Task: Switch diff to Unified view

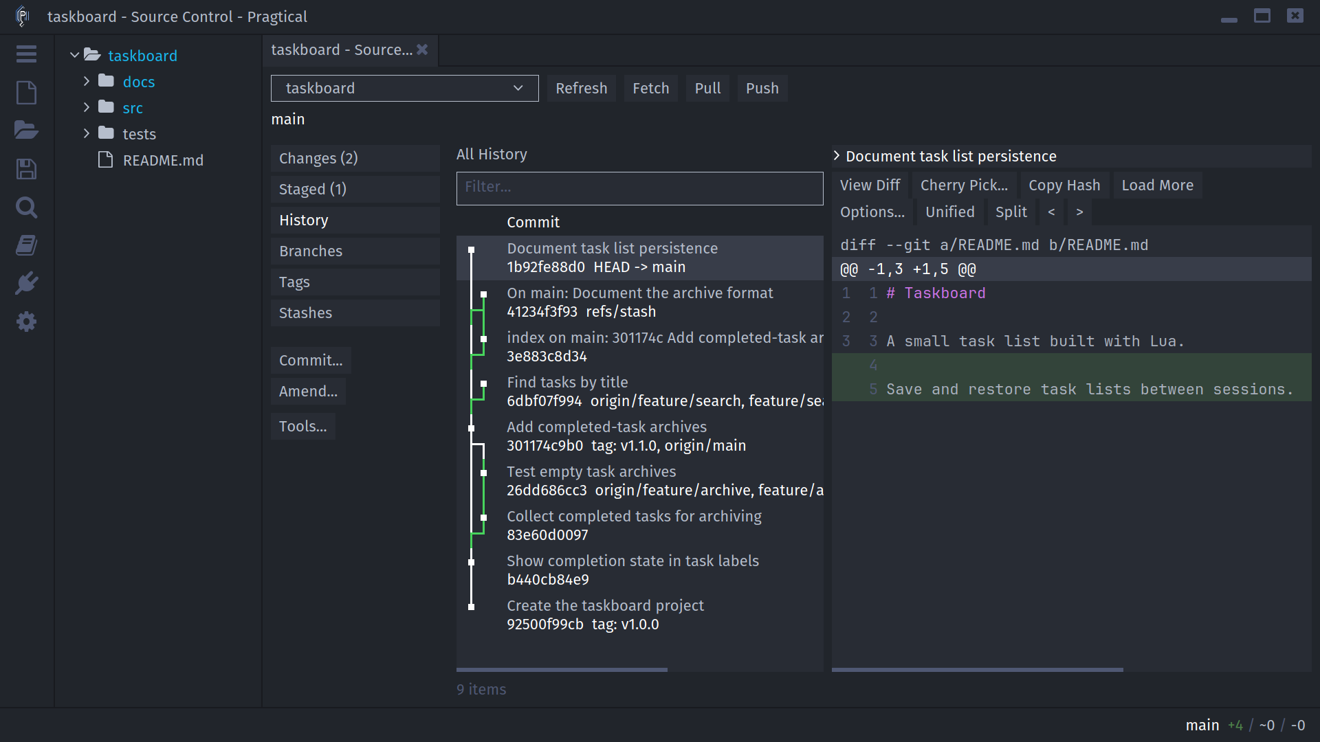Action: tap(950, 212)
